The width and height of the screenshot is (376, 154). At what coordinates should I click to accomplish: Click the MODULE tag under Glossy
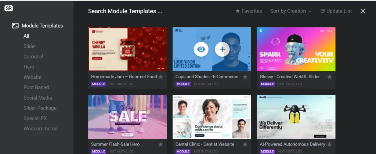(x=267, y=84)
